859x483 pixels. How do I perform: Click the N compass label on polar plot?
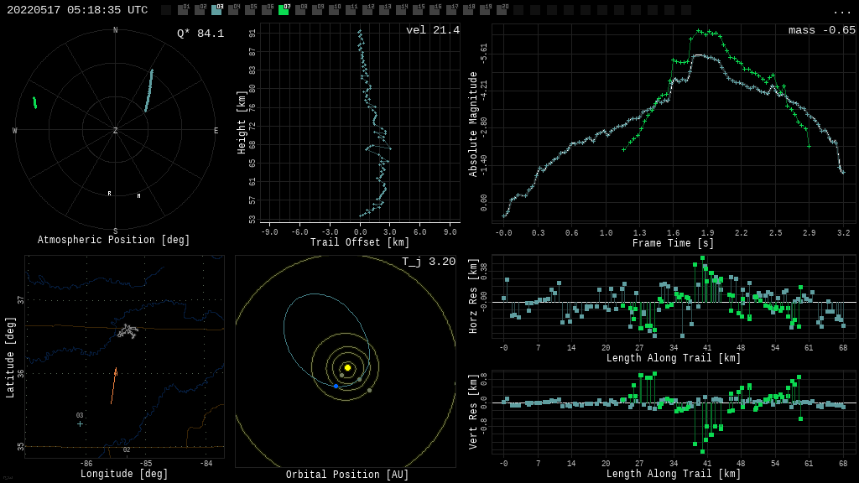point(115,30)
